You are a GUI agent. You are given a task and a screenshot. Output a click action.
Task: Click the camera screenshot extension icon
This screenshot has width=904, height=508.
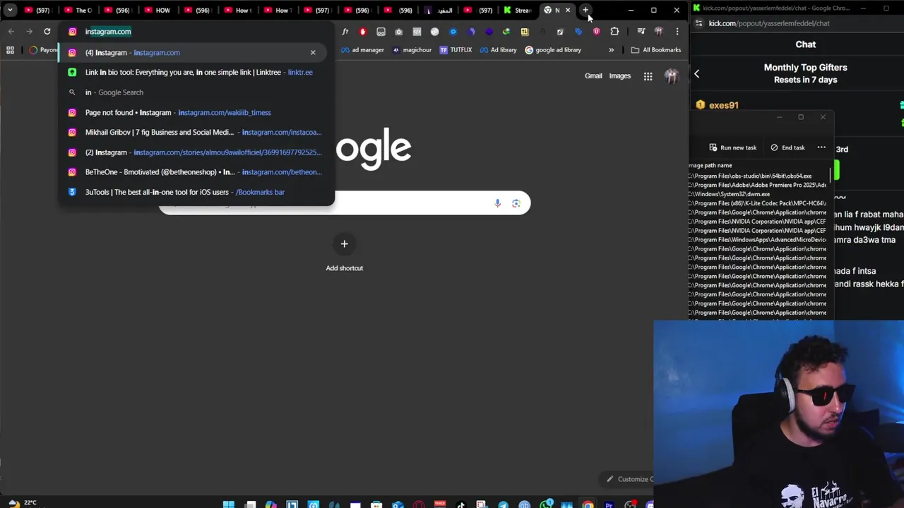tap(398, 31)
